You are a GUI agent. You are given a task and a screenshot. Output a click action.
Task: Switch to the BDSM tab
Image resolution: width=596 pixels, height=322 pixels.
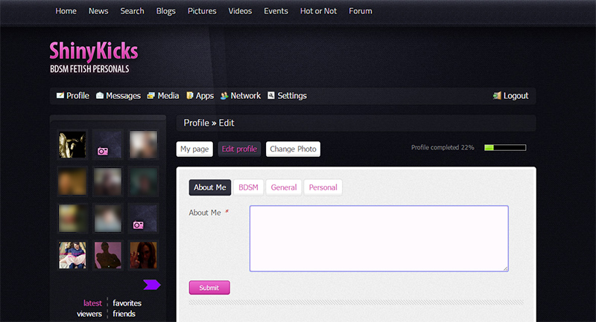248,187
